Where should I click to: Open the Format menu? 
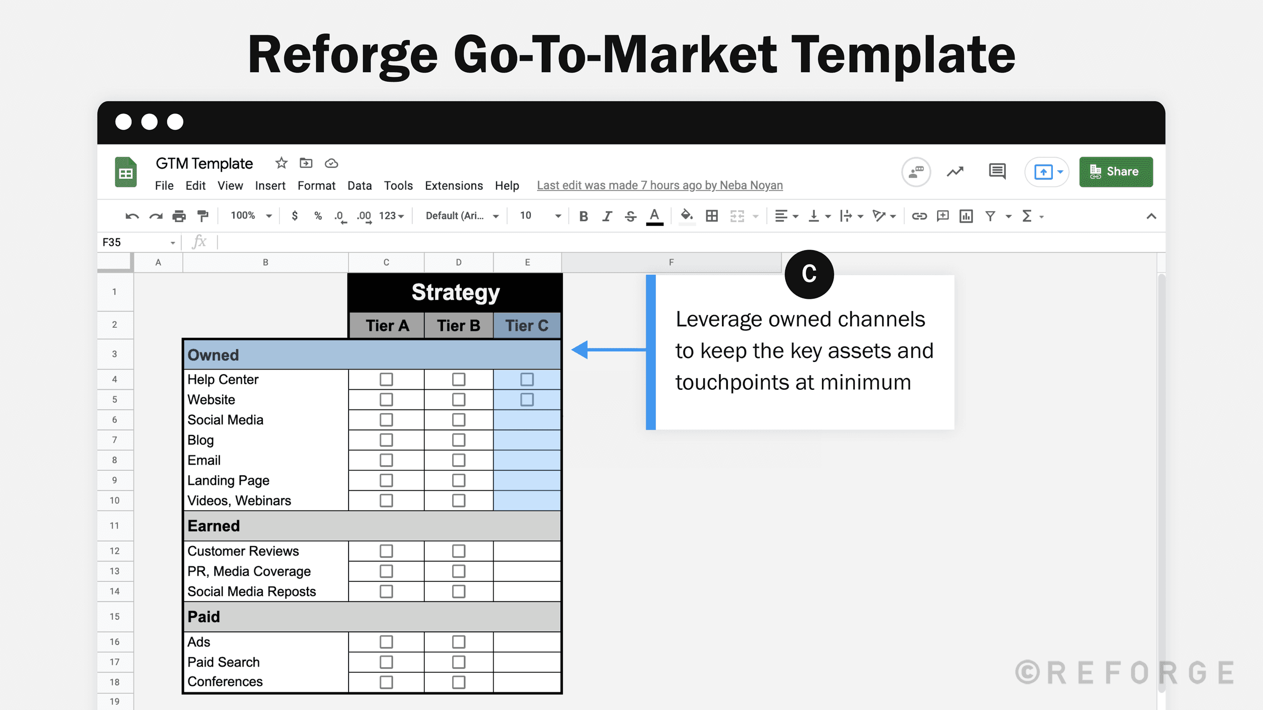coord(316,185)
